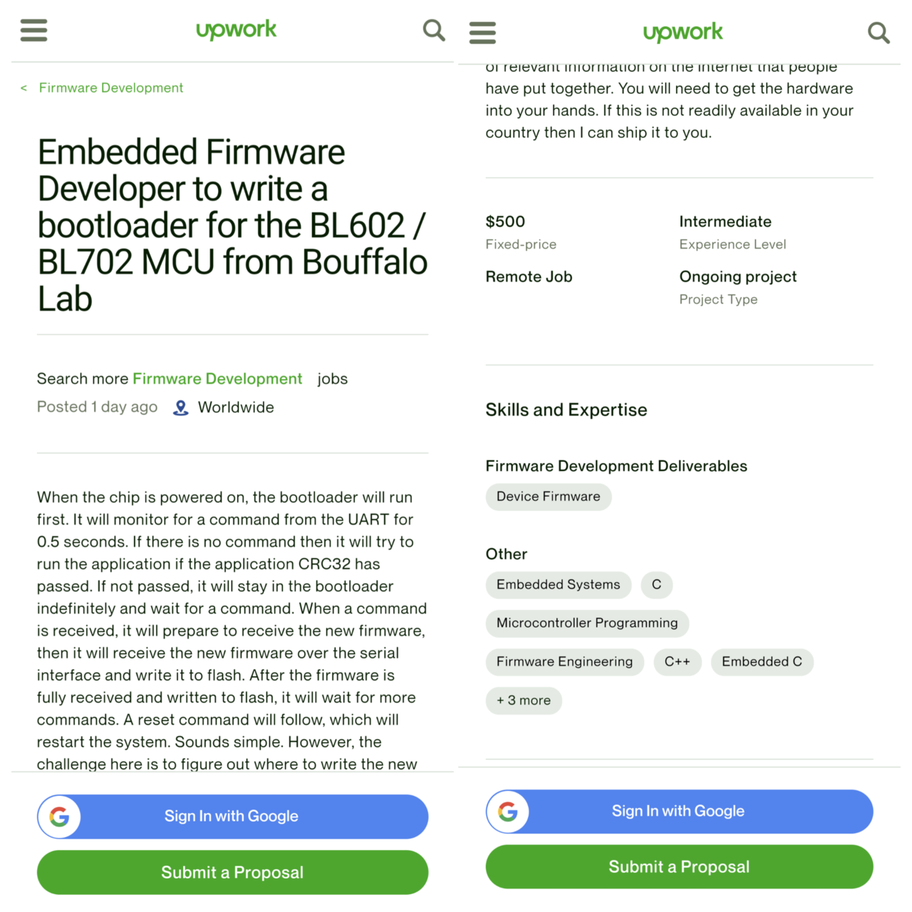Click the Worldwide location pin icon
This screenshot has width=912, height=912.
pyautogui.click(x=181, y=408)
